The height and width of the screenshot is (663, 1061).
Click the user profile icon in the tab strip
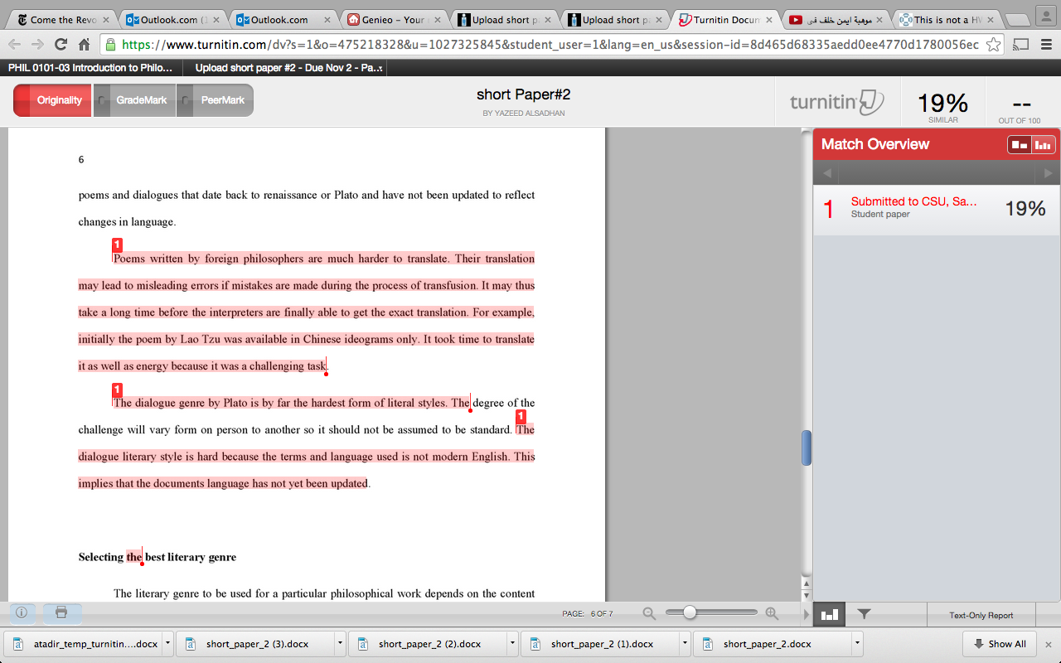click(1046, 17)
